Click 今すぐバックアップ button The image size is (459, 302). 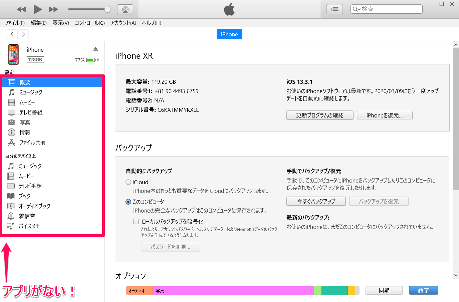316,201
